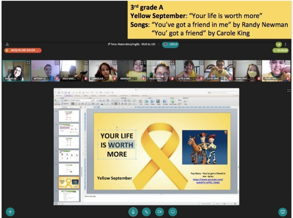Click the screen share button

click(x=173, y=212)
